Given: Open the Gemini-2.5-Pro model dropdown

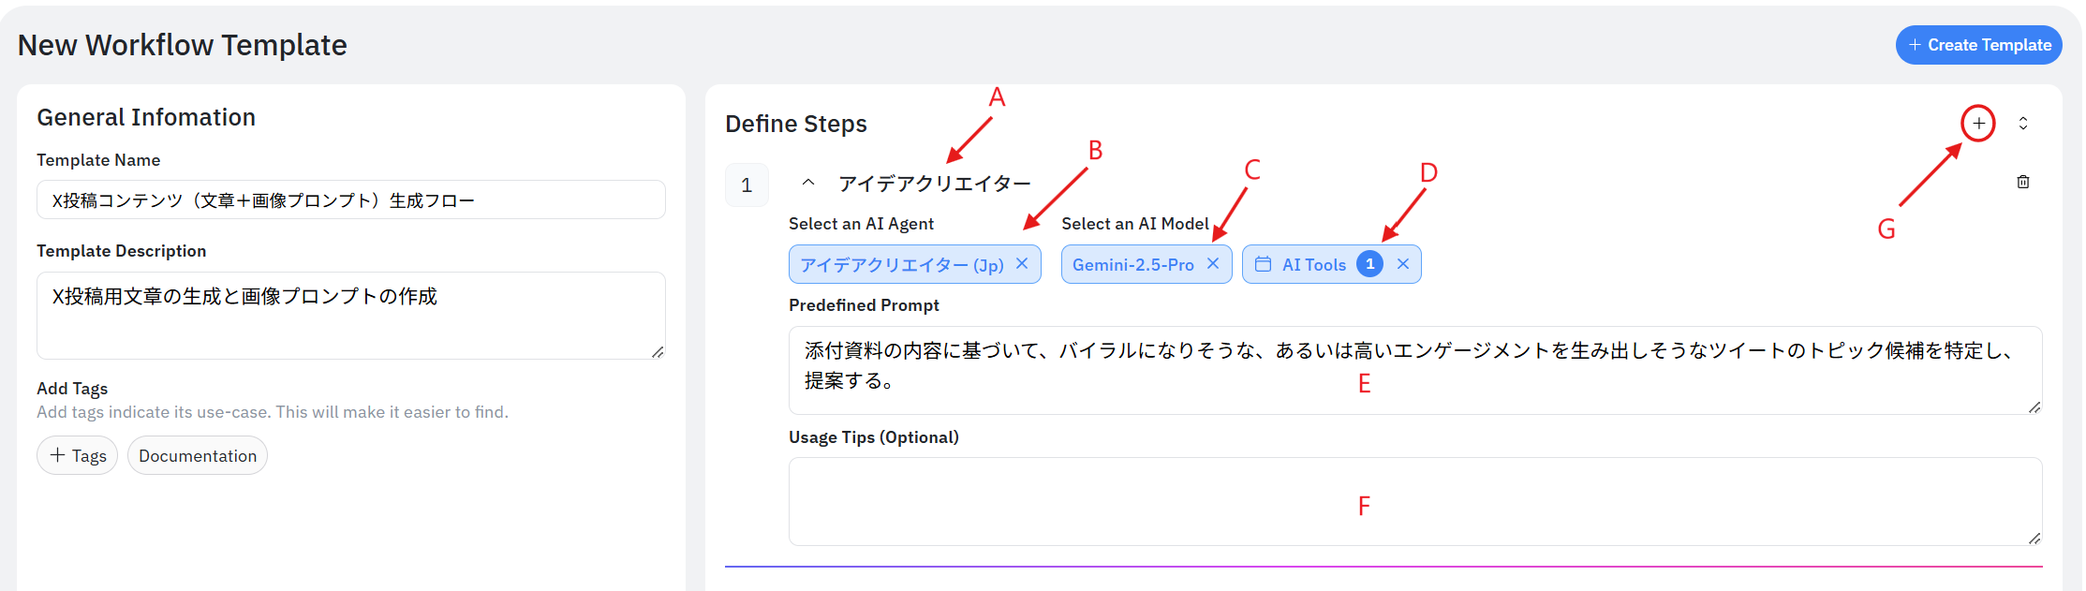Looking at the screenshot, I should (x=1132, y=265).
